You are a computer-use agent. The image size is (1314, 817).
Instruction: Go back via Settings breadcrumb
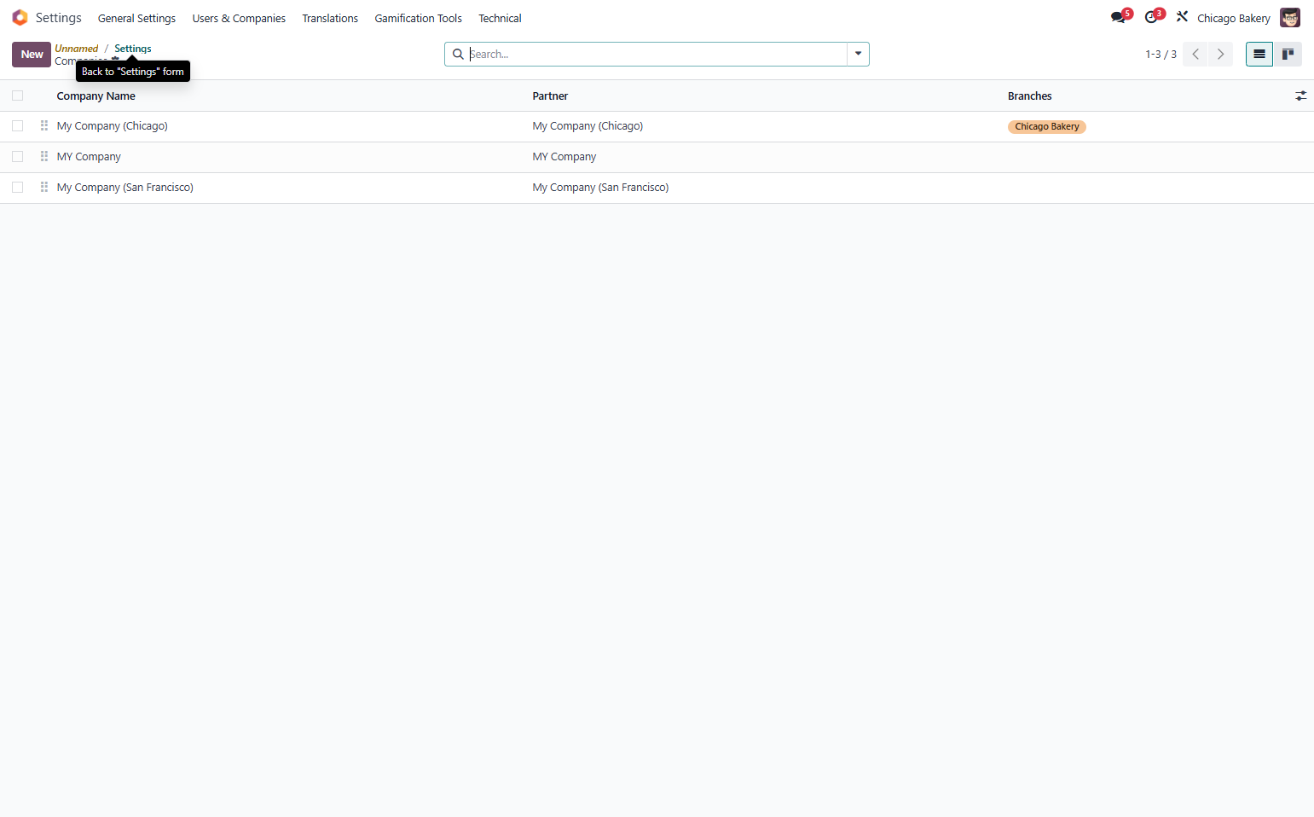click(133, 49)
